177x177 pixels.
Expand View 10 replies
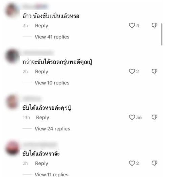point(52,83)
